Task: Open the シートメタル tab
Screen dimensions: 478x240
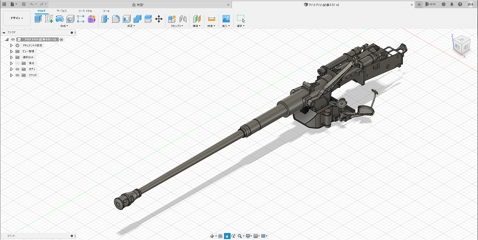Action: (85, 10)
